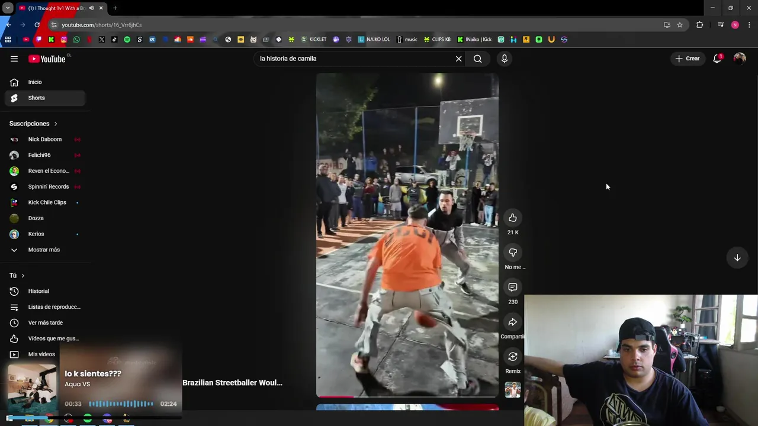
Task: Open the YouTube bookmark icon
Action: [25, 40]
